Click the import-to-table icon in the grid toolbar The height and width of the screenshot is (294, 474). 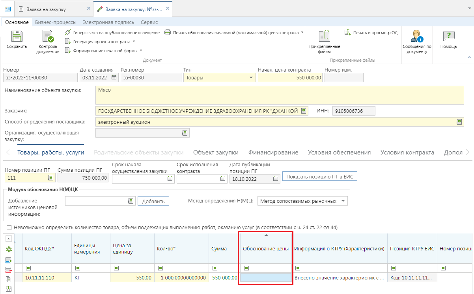click(8, 289)
